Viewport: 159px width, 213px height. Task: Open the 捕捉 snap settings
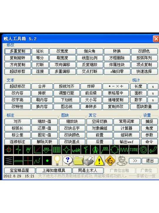[149, 121]
